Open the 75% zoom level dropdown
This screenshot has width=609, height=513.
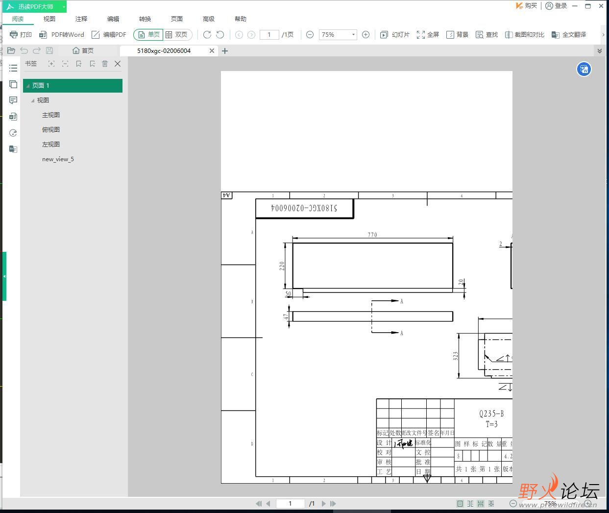click(x=353, y=35)
